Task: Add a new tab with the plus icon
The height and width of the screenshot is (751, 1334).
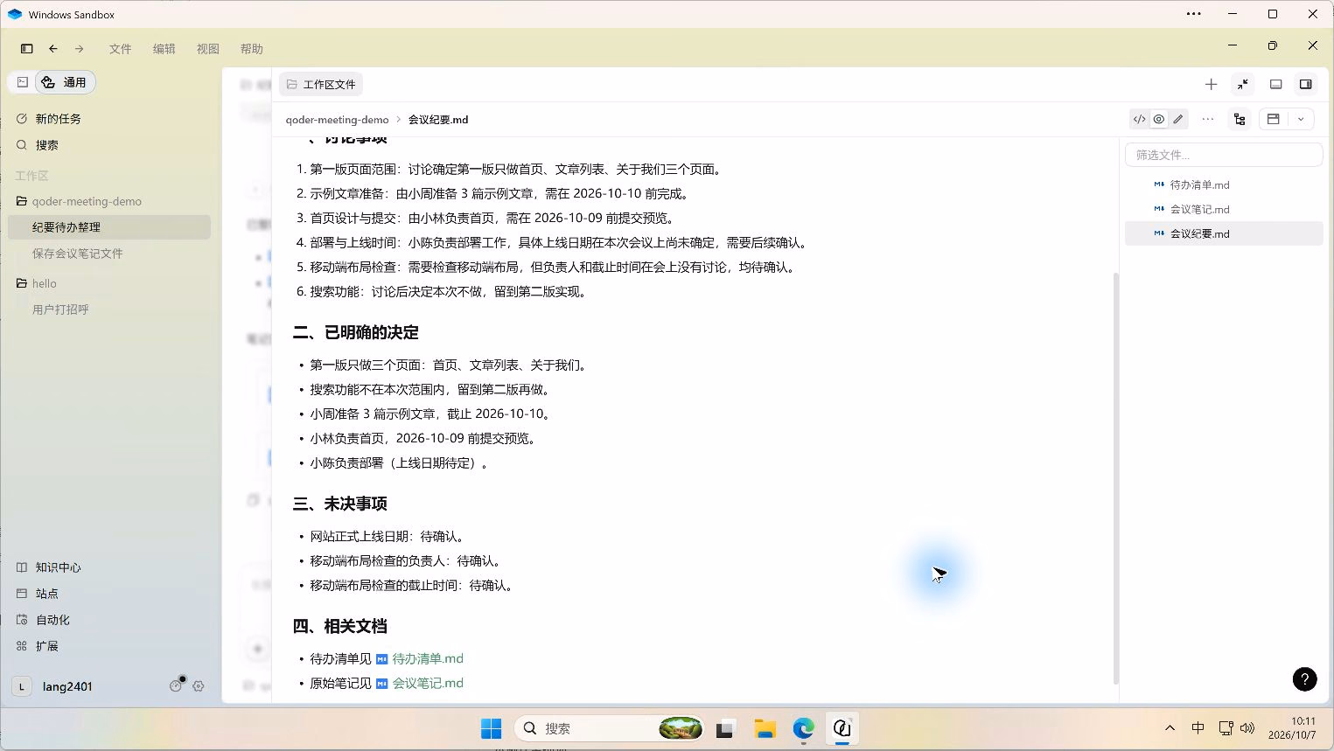Action: click(x=1211, y=84)
